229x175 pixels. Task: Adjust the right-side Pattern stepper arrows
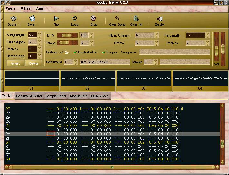click(208, 43)
